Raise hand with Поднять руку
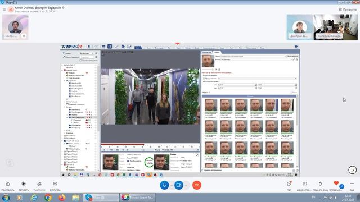This screenshot has width=360, height=202. coord(320,186)
